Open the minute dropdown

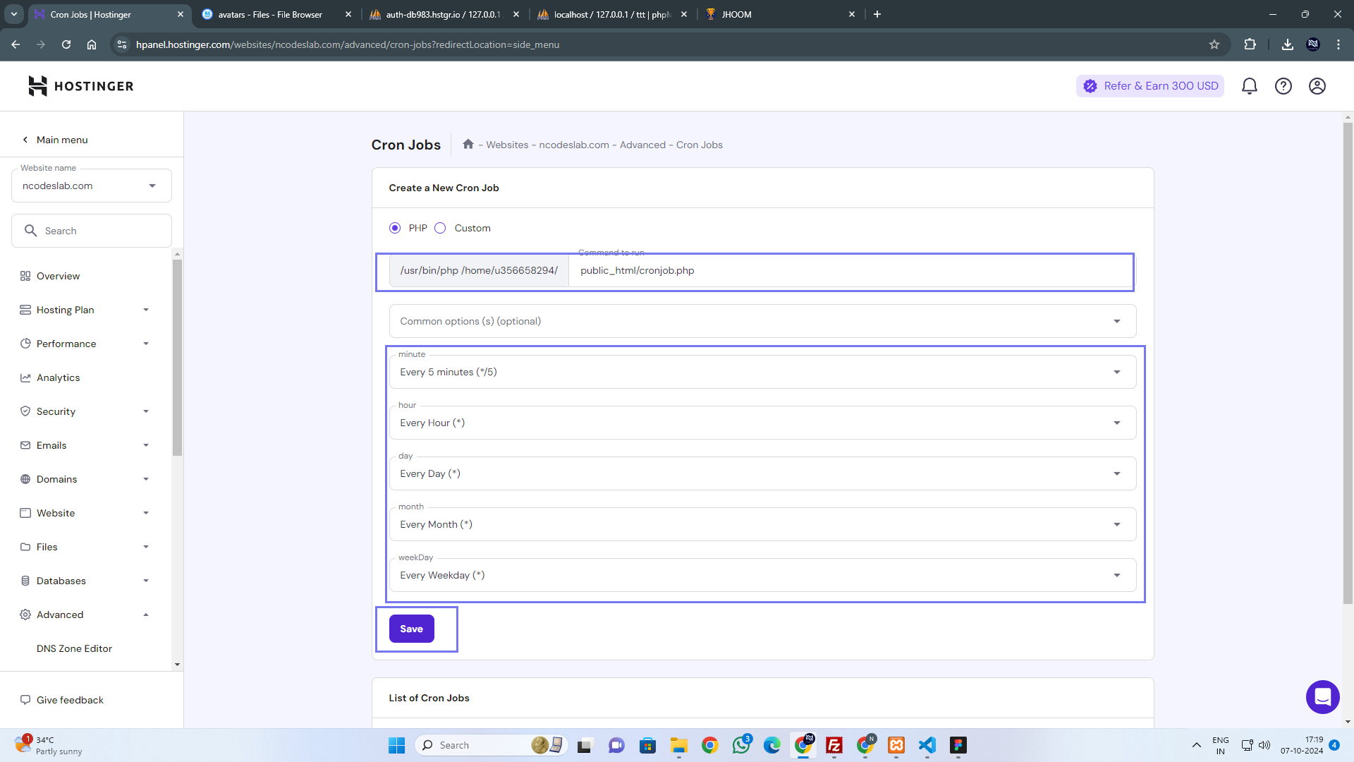pyautogui.click(x=762, y=372)
